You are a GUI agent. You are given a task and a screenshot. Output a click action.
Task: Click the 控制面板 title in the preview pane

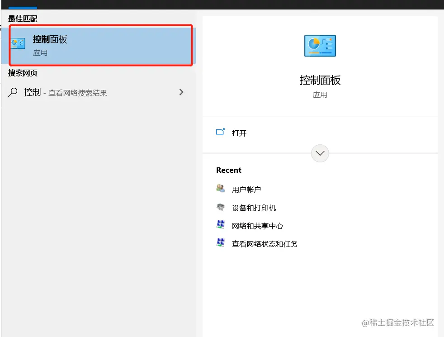(x=320, y=81)
